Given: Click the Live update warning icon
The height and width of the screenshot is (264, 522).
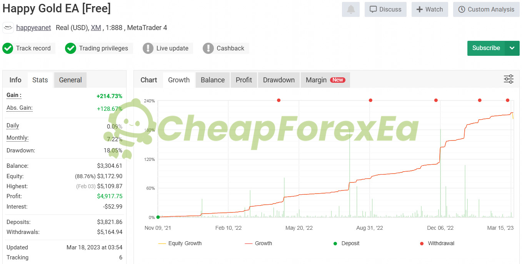Looking at the screenshot, I should [x=148, y=48].
